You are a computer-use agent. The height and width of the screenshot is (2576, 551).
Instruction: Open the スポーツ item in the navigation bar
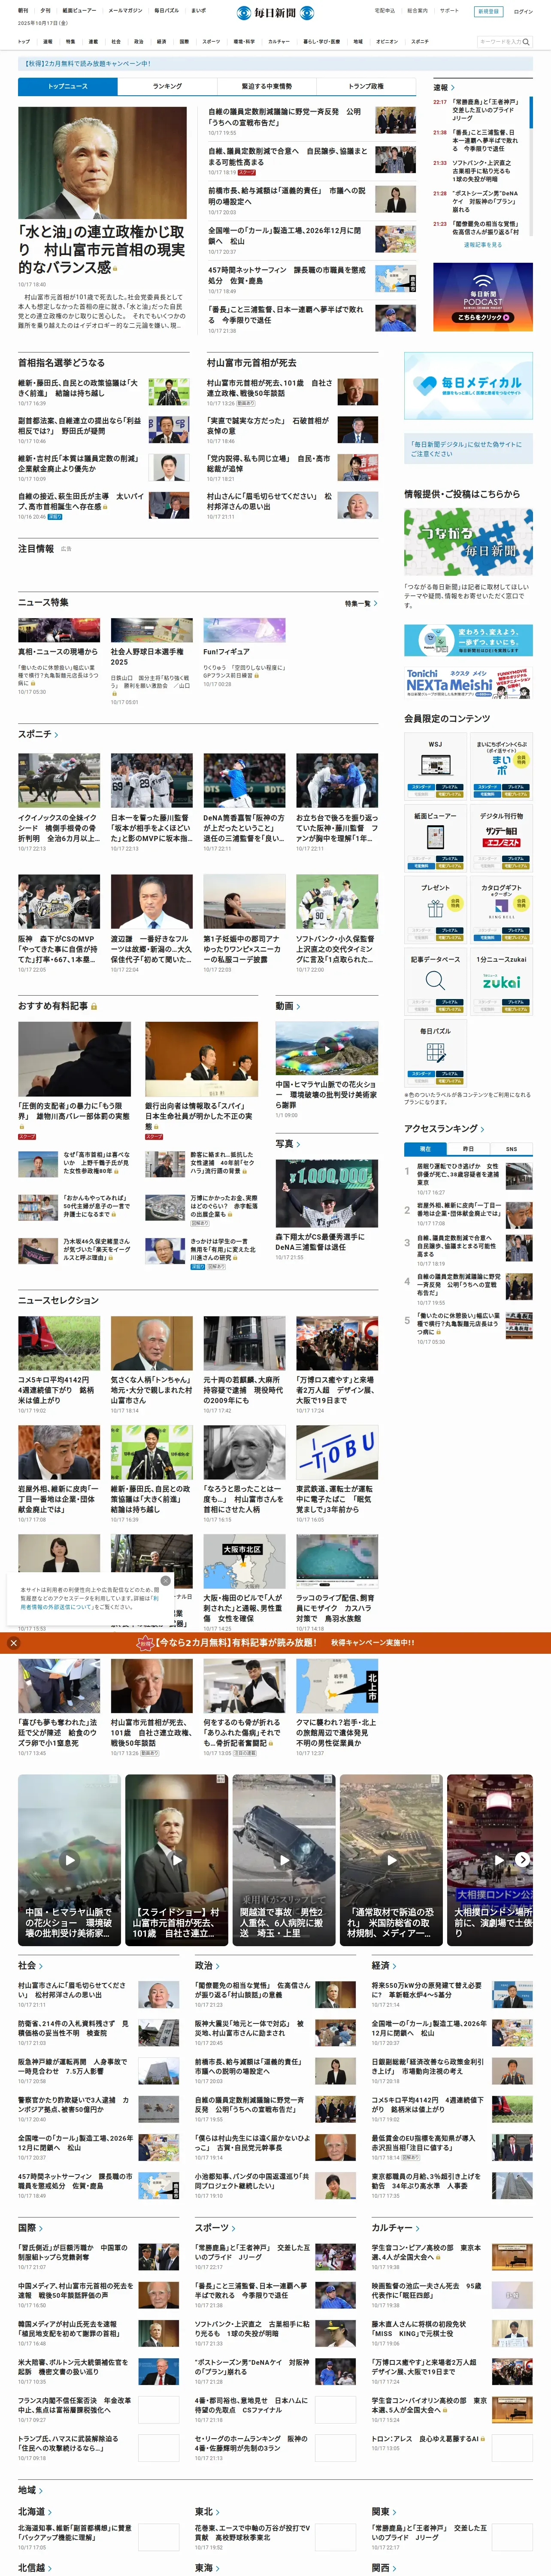pyautogui.click(x=211, y=42)
